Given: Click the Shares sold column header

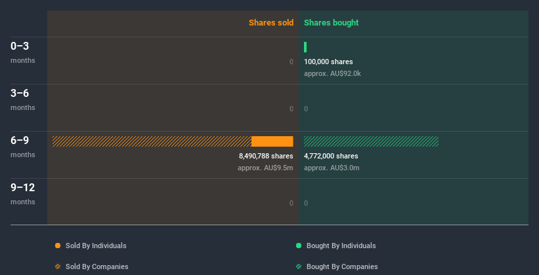Looking at the screenshot, I should [271, 23].
